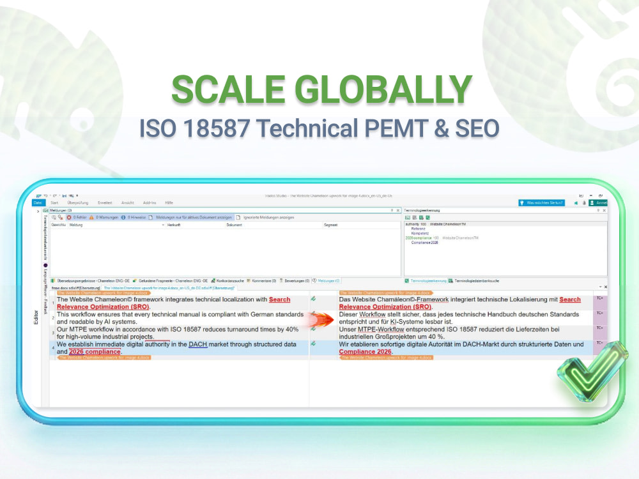
Task: Close the Meldungen panel
Action: tap(398, 211)
